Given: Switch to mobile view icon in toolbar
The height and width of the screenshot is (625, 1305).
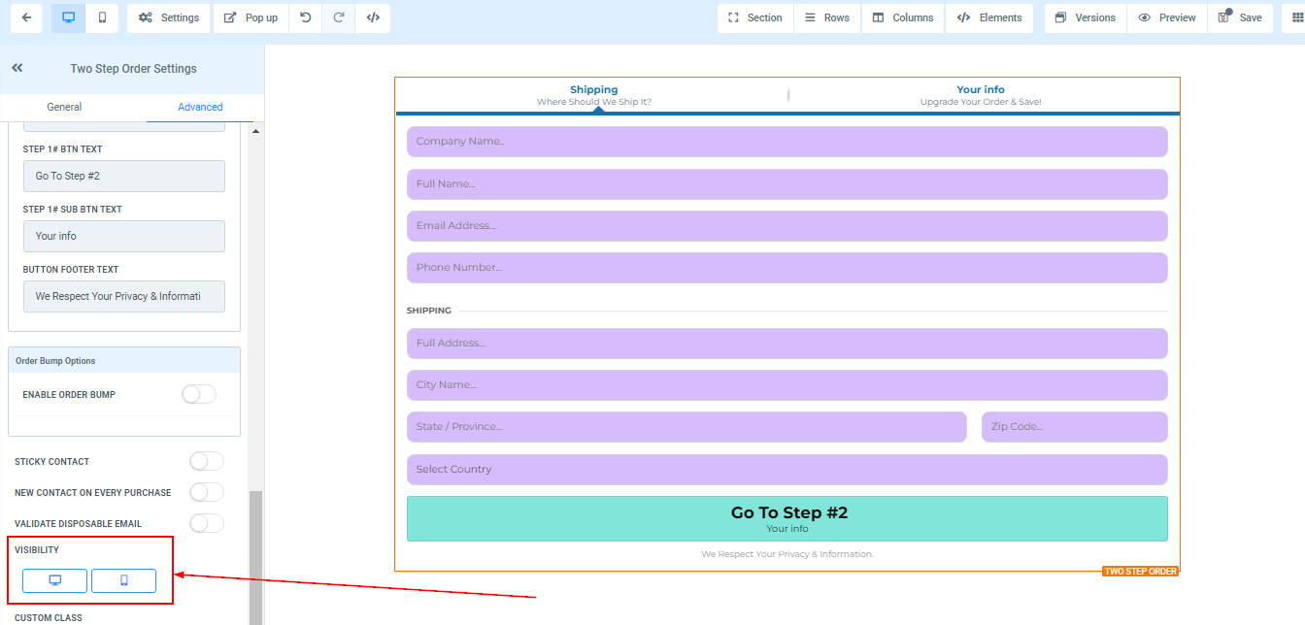Looking at the screenshot, I should click(102, 17).
